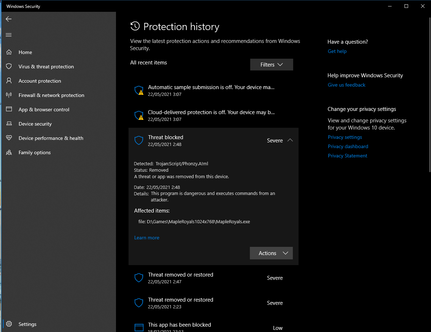Click the Virus & threat protection shield icon
The height and width of the screenshot is (332, 431).
[x=9, y=67]
